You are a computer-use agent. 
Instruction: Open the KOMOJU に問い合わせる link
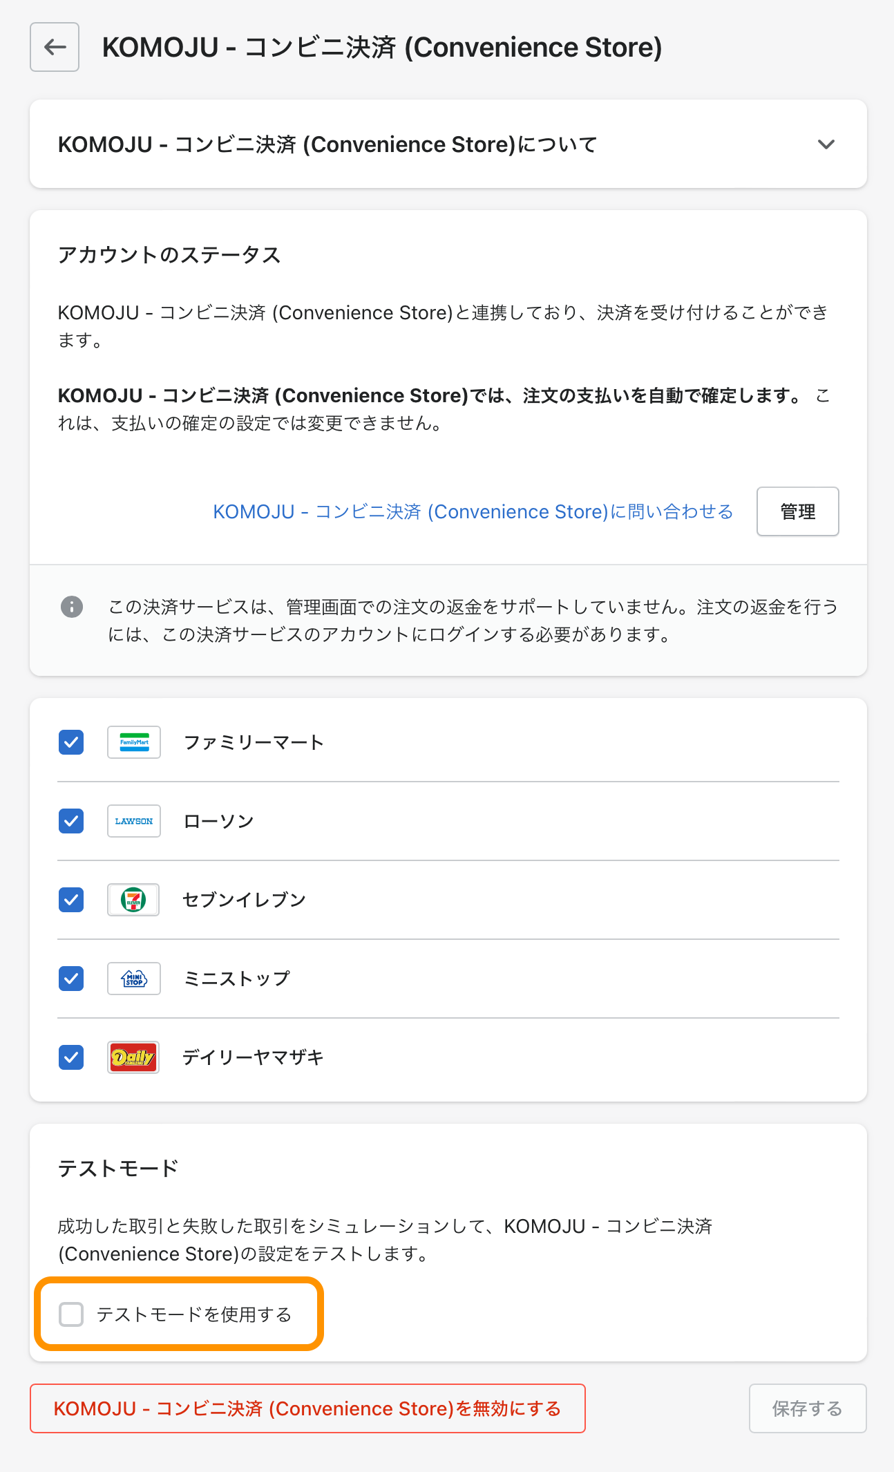pyautogui.click(x=473, y=511)
